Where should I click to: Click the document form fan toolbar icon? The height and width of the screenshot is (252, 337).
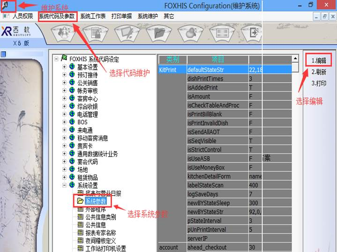click(95, 33)
